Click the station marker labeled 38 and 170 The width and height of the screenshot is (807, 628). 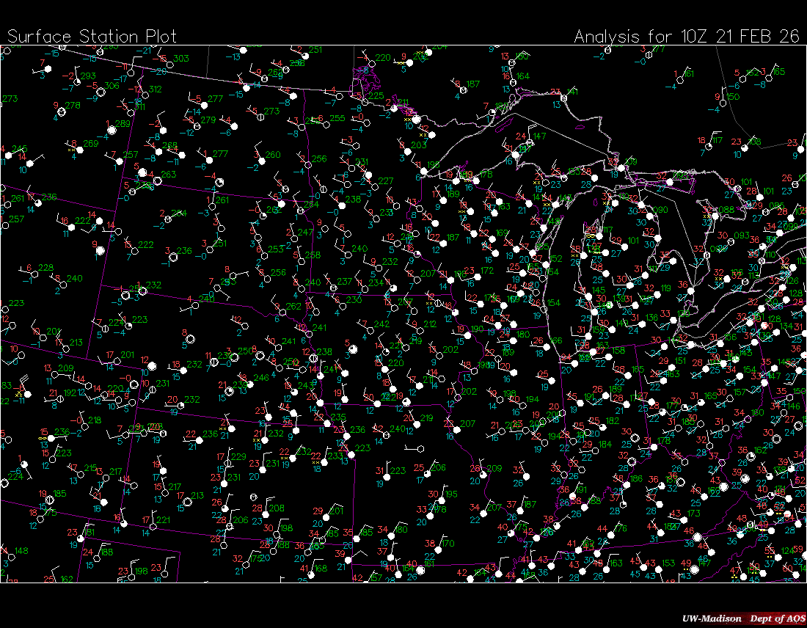pyautogui.click(x=437, y=549)
